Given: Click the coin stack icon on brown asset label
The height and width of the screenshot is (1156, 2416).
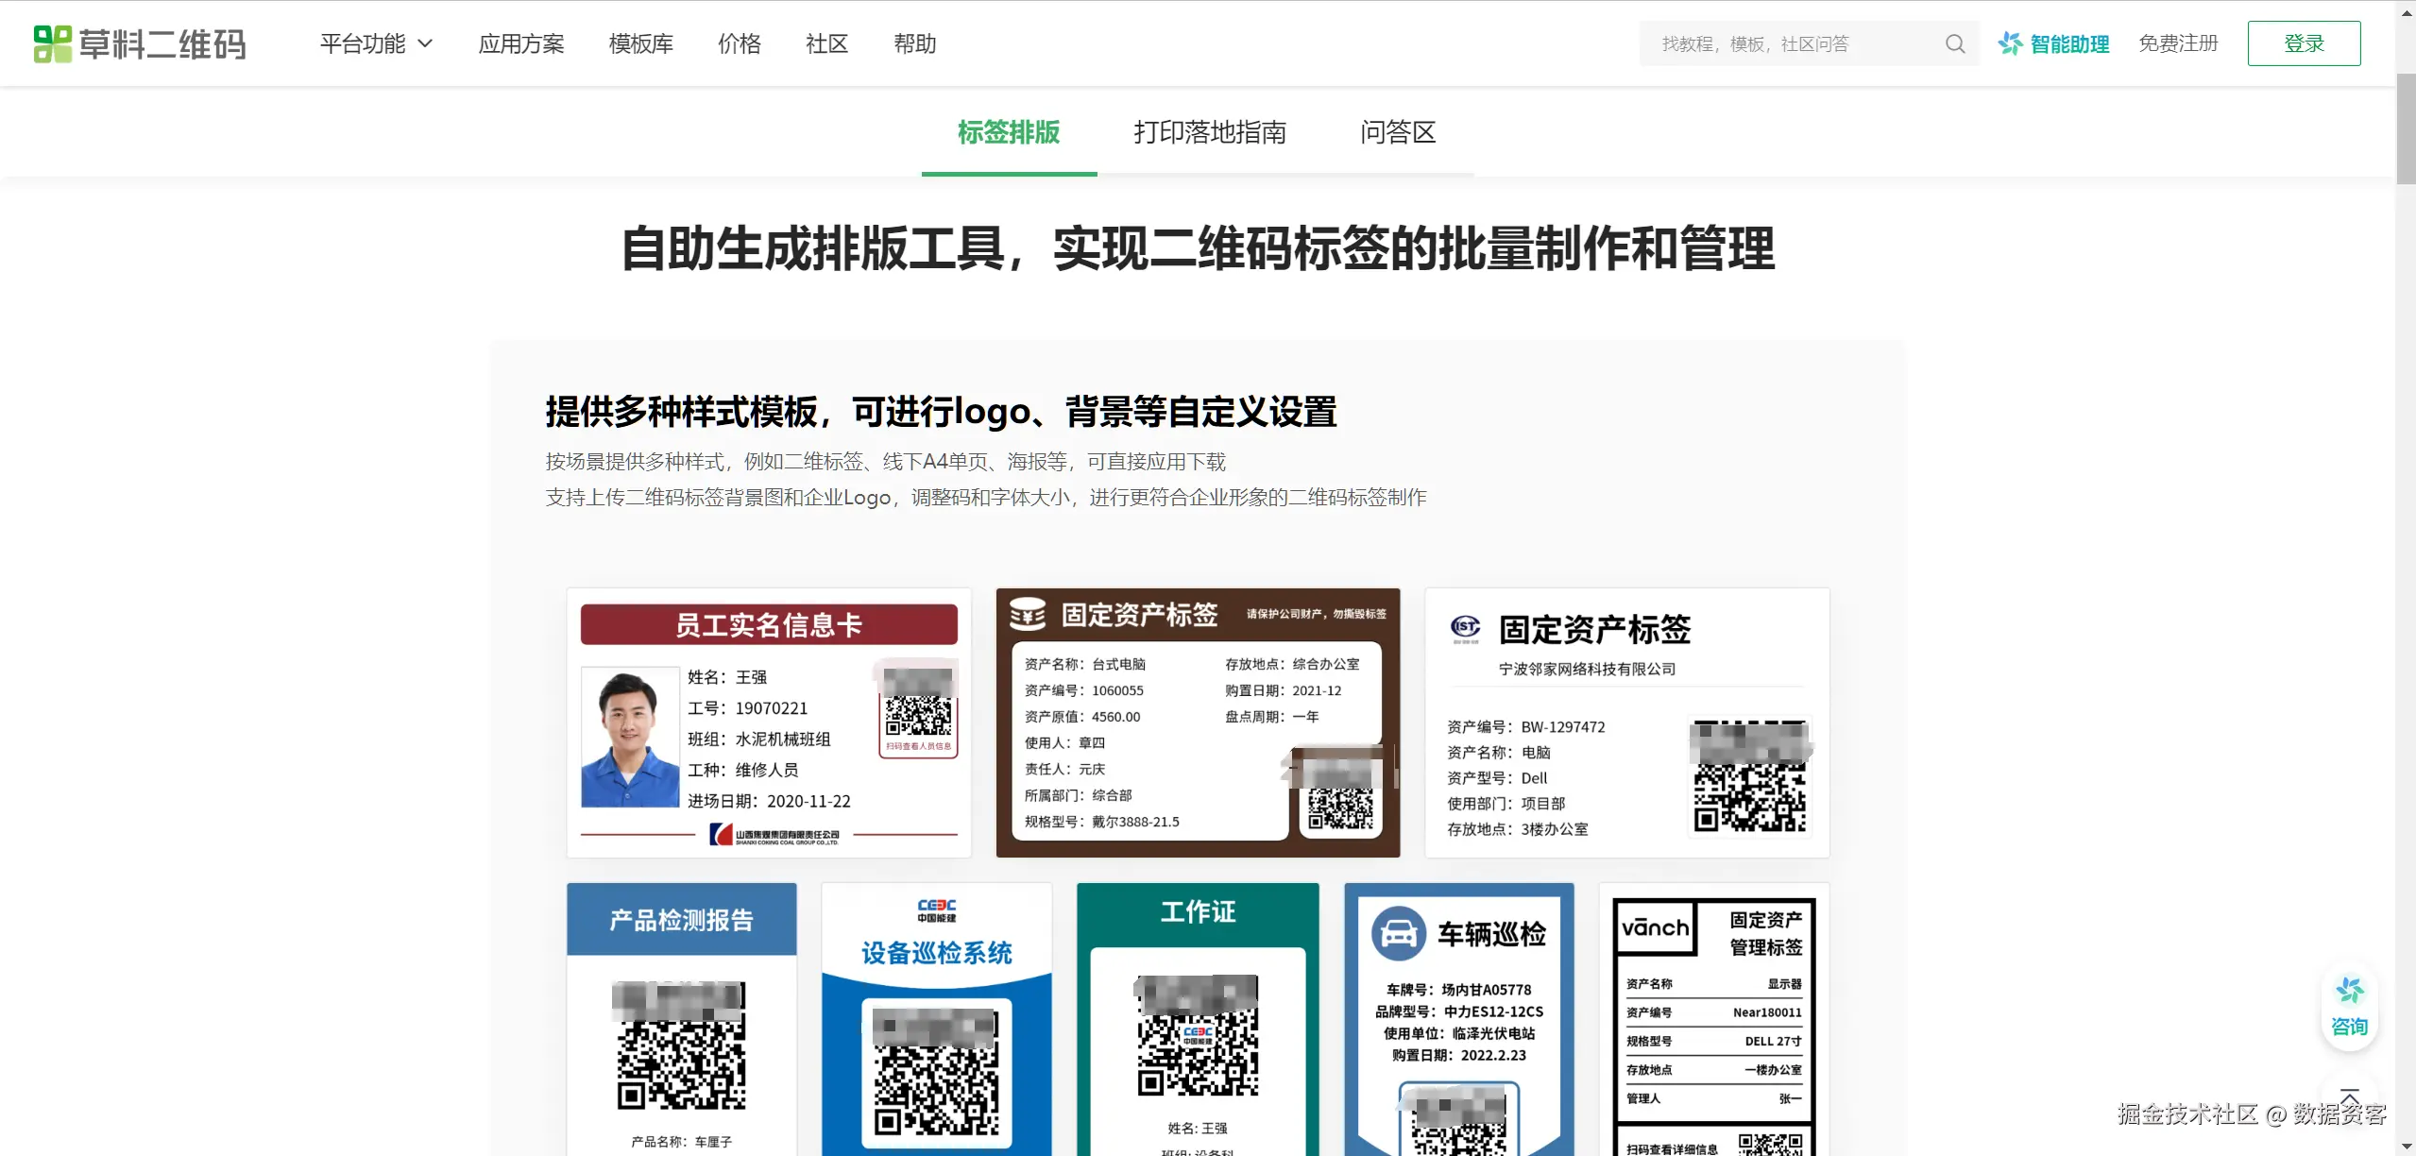Looking at the screenshot, I should pyautogui.click(x=1028, y=614).
